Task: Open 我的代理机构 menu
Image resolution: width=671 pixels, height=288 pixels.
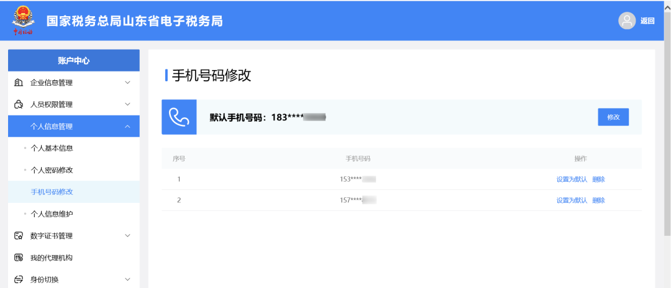Action: point(73,258)
